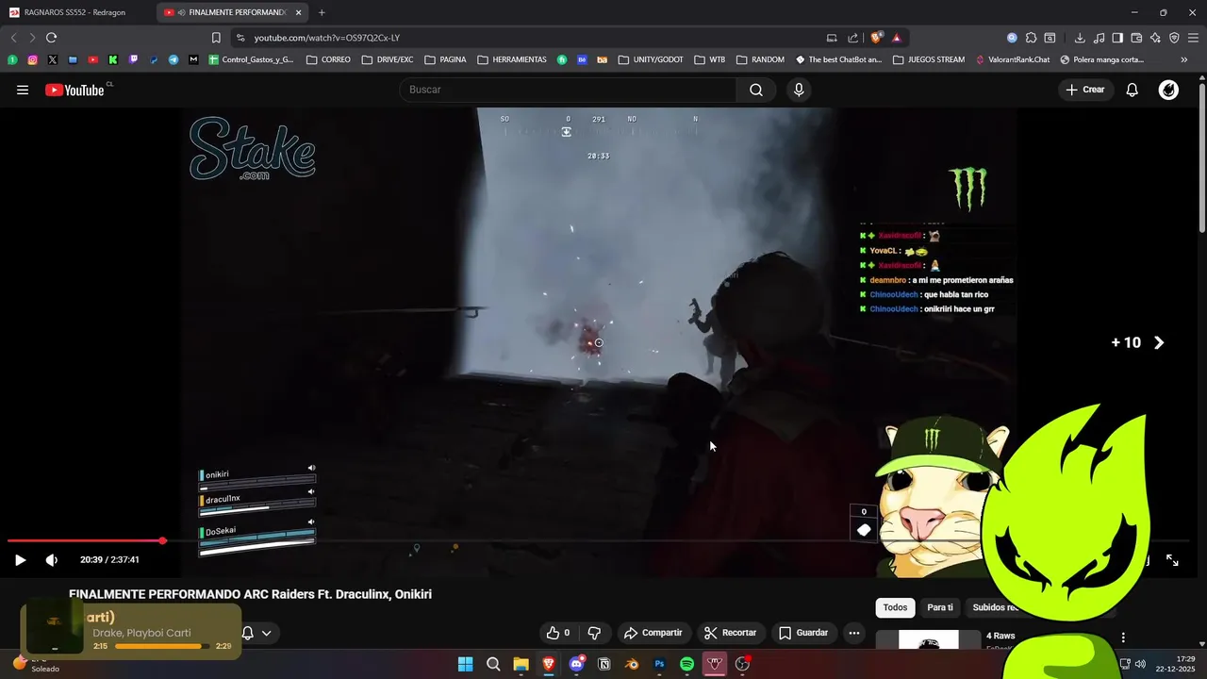The width and height of the screenshot is (1207, 679).
Task: Close the FINALMENTE PERFORMANDO tab
Action: 299,12
